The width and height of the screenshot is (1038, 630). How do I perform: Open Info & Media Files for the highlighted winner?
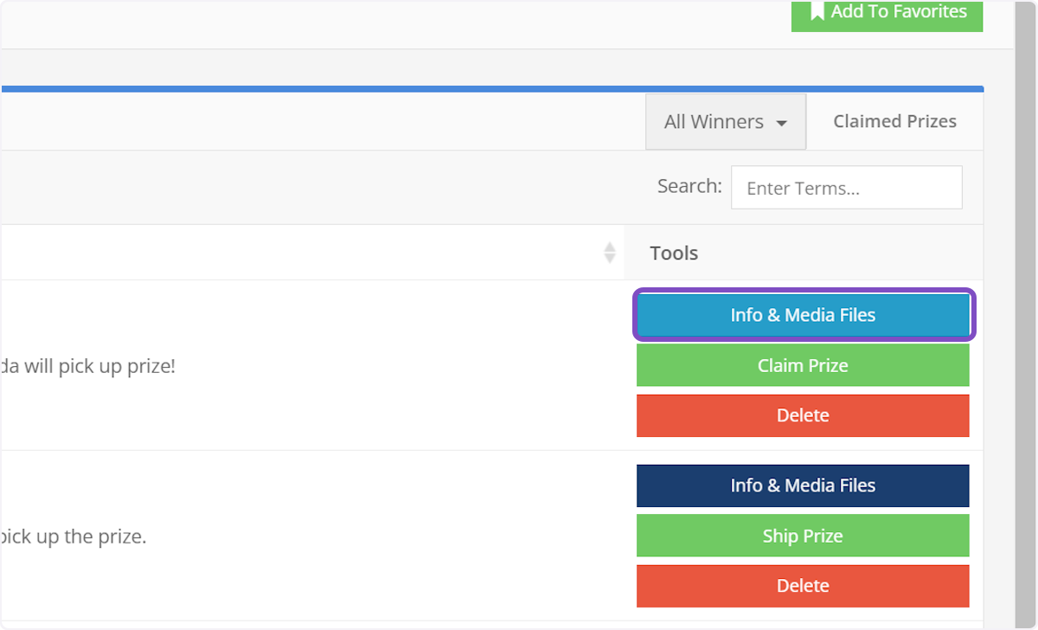[803, 315]
